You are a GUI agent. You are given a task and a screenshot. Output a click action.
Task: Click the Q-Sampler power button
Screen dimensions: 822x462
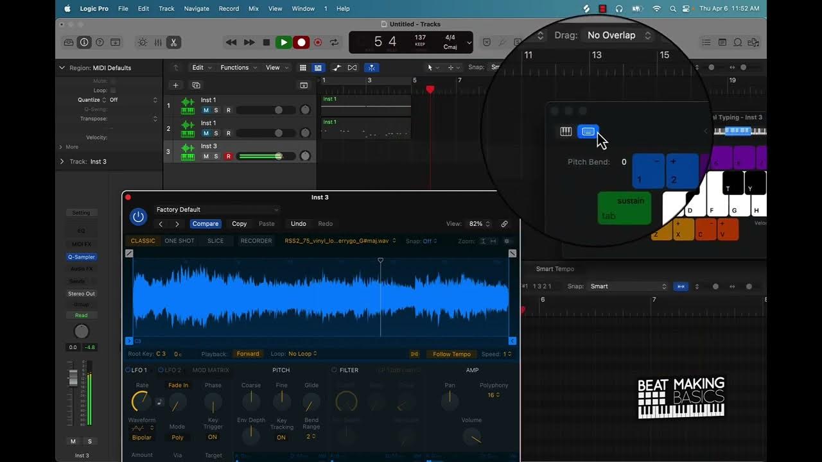pyautogui.click(x=138, y=217)
